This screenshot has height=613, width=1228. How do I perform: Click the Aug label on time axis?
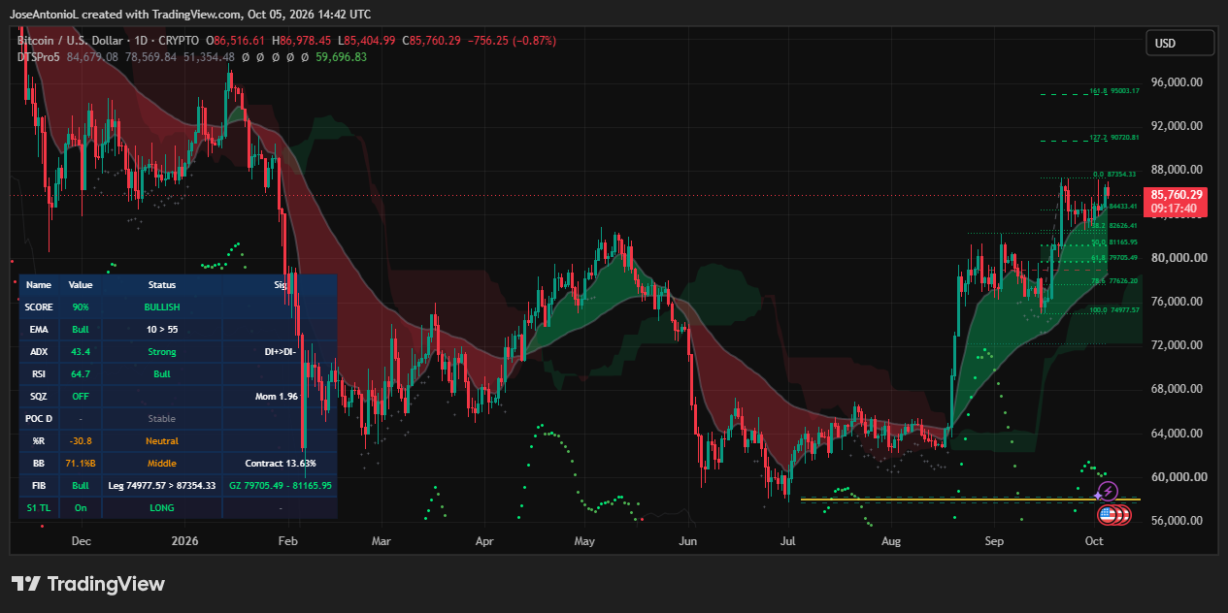(891, 541)
